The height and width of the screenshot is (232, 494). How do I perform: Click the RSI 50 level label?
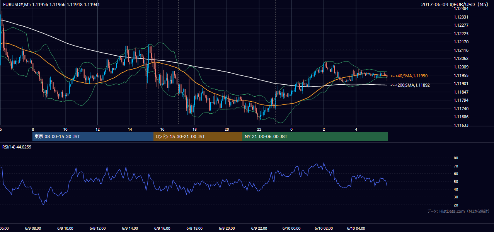click(456, 181)
